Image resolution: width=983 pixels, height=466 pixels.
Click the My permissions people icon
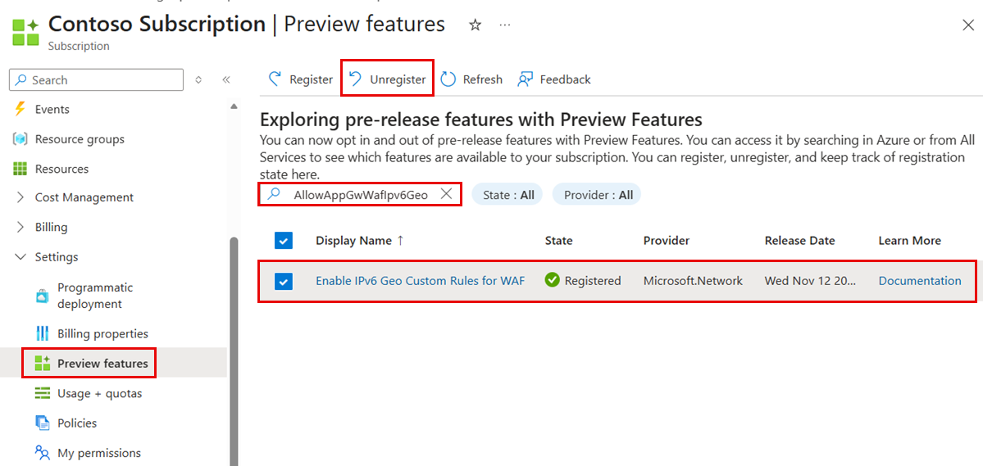(x=42, y=452)
